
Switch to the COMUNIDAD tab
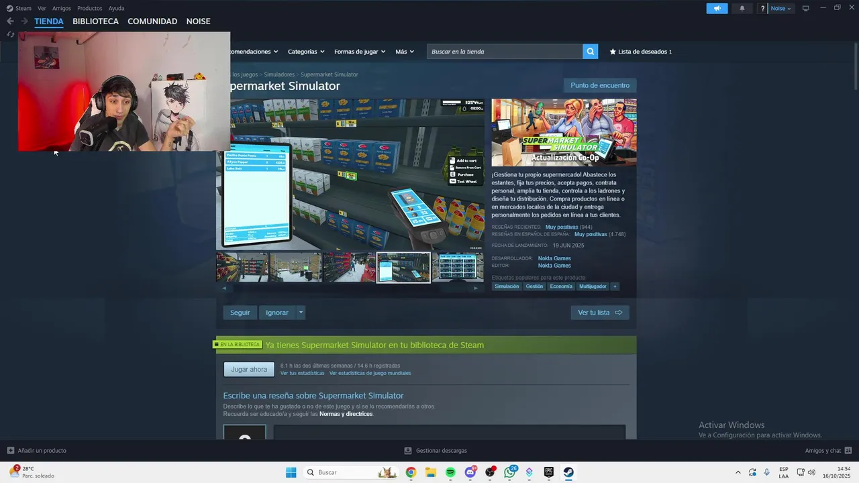[152, 21]
